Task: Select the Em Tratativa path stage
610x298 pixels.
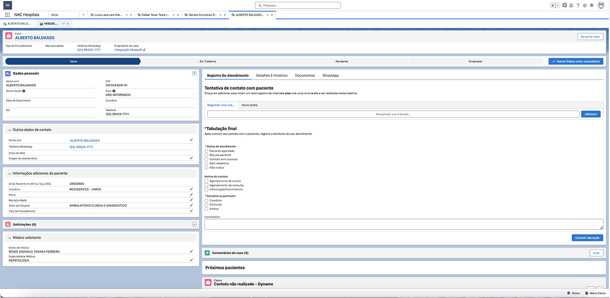Action: (x=207, y=62)
